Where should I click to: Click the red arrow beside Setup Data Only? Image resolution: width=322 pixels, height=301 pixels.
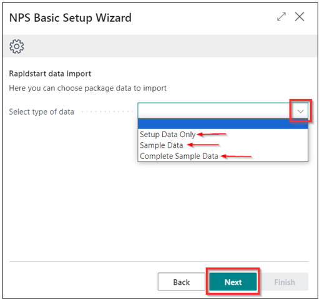(212, 135)
